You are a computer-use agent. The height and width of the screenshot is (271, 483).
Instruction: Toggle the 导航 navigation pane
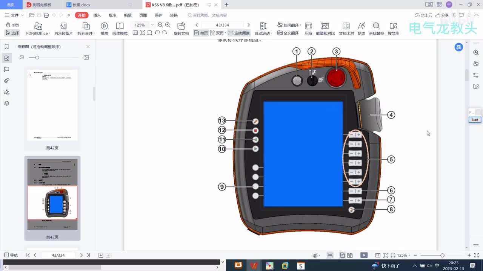(x=11, y=255)
